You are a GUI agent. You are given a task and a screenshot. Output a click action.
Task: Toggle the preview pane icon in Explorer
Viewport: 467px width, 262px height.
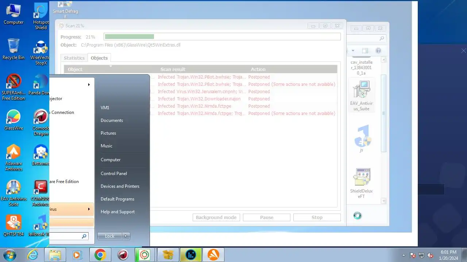point(365,51)
